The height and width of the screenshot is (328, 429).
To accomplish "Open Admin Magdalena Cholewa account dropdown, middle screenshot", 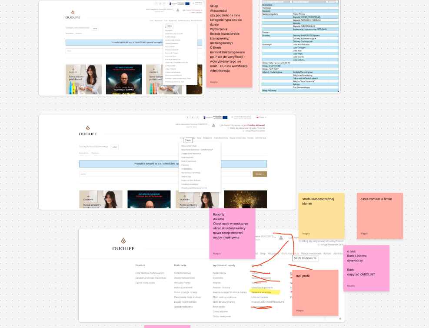I will [x=193, y=124].
